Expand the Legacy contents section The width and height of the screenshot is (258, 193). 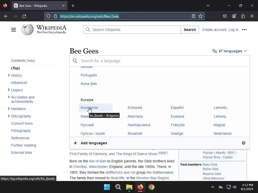9,90
